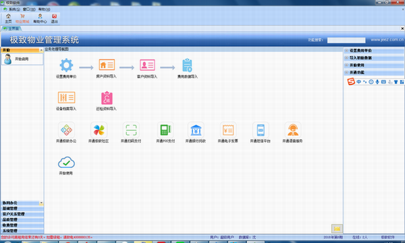Screen dimensions: 405x243
Task: Click the 费用数据导入 blue clipboard icon
Action: click(187, 65)
